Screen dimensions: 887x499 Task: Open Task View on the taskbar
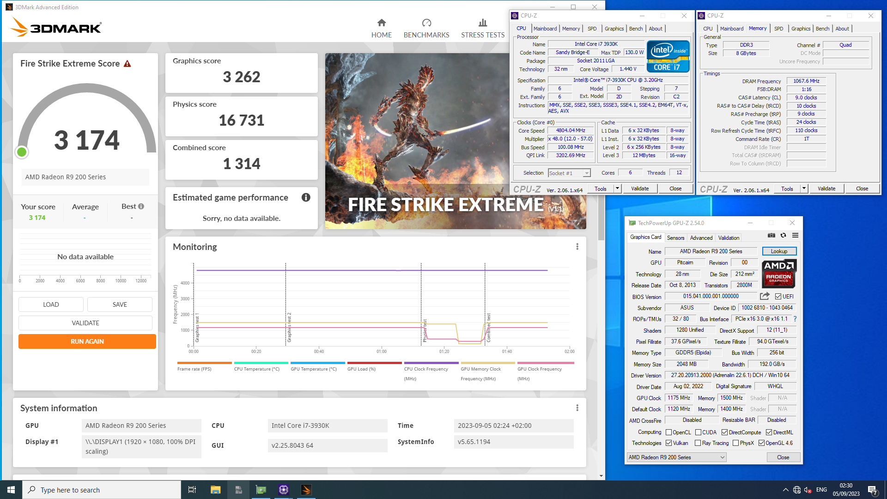click(x=192, y=490)
